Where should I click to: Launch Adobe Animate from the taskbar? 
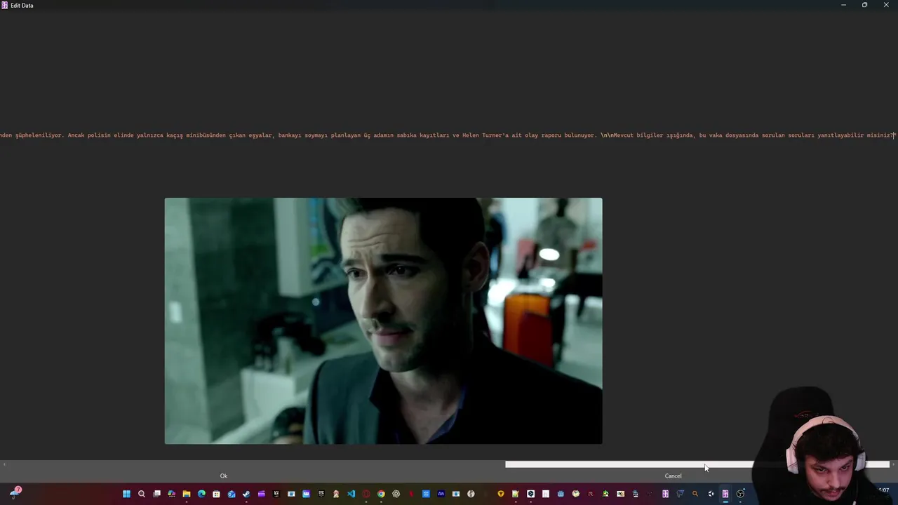point(441,494)
